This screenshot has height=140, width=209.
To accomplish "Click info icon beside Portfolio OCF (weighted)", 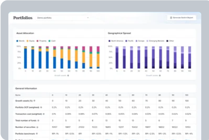I will (41, 107).
